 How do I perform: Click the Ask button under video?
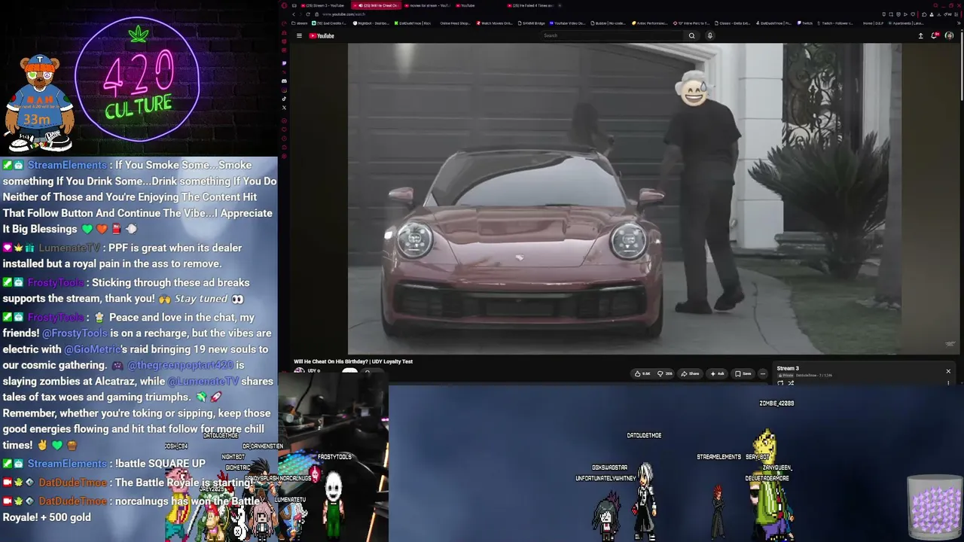point(717,373)
